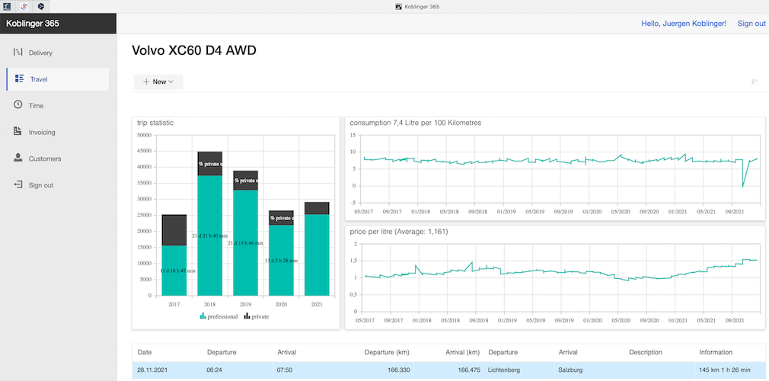
Task: Click the price peak near 09/2018 in price chart
Action: tap(472, 263)
